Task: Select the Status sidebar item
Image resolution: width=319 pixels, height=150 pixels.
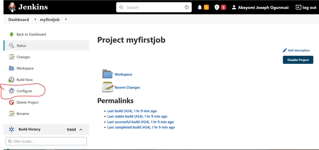Action: 46,45
